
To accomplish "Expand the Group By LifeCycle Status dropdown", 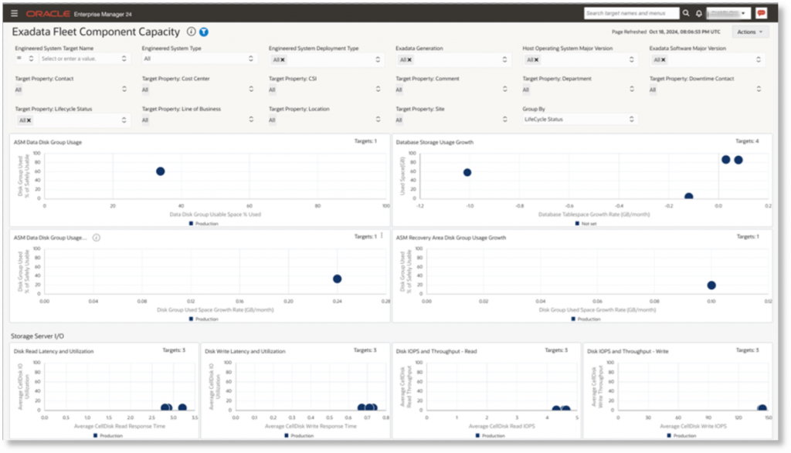I will click(x=579, y=120).
